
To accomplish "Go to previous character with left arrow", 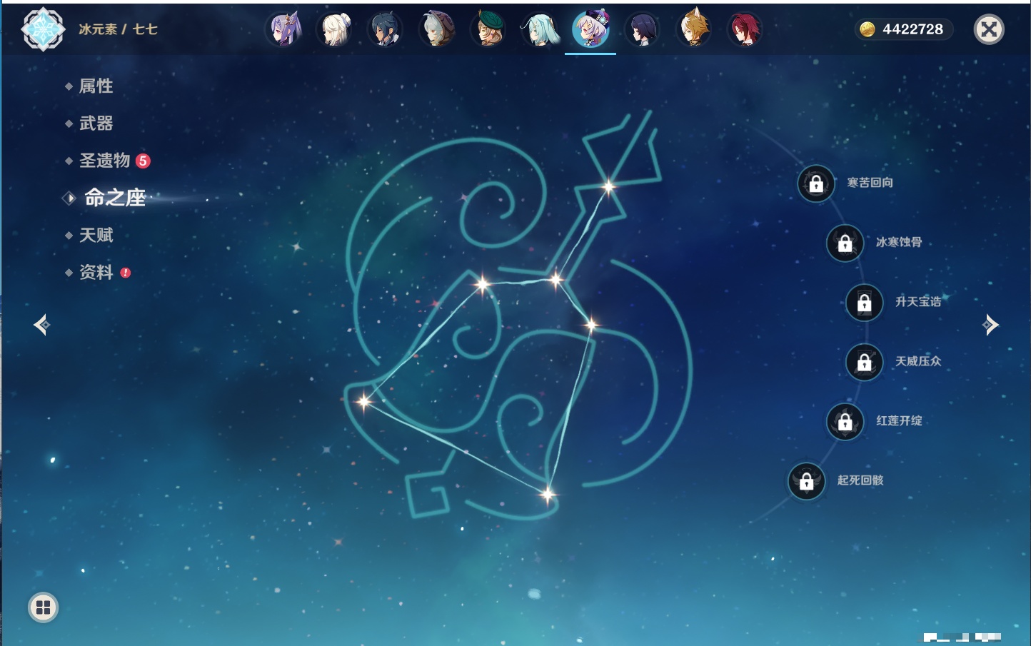I will pos(41,325).
